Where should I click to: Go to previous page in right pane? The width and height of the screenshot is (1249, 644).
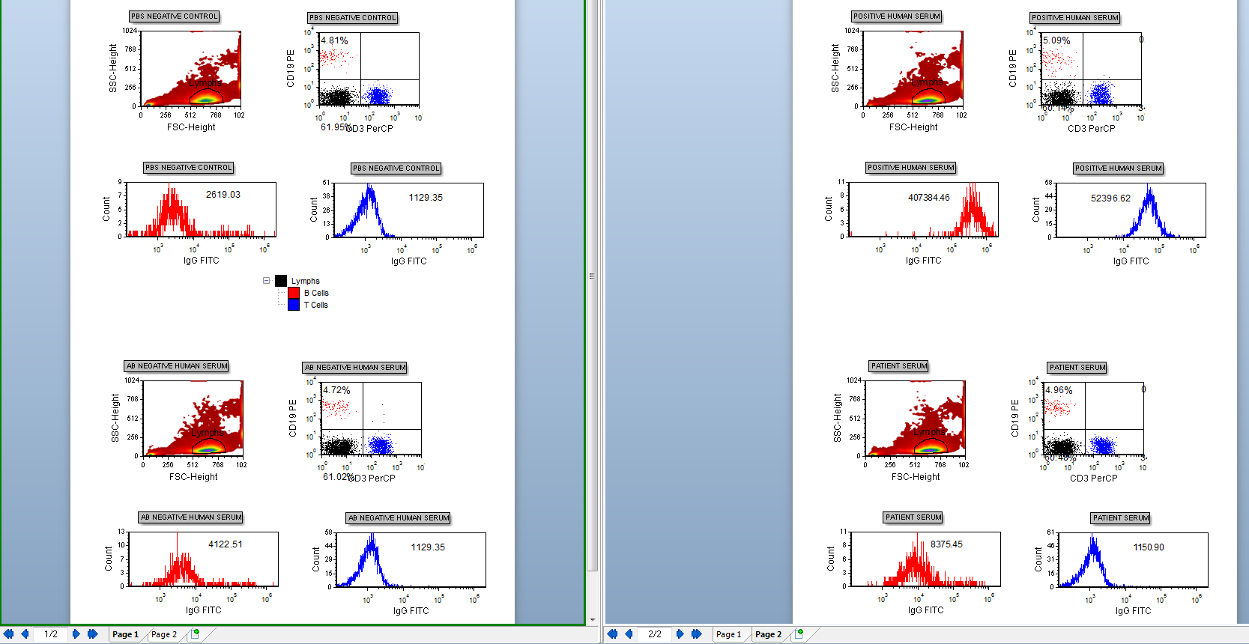click(x=629, y=634)
